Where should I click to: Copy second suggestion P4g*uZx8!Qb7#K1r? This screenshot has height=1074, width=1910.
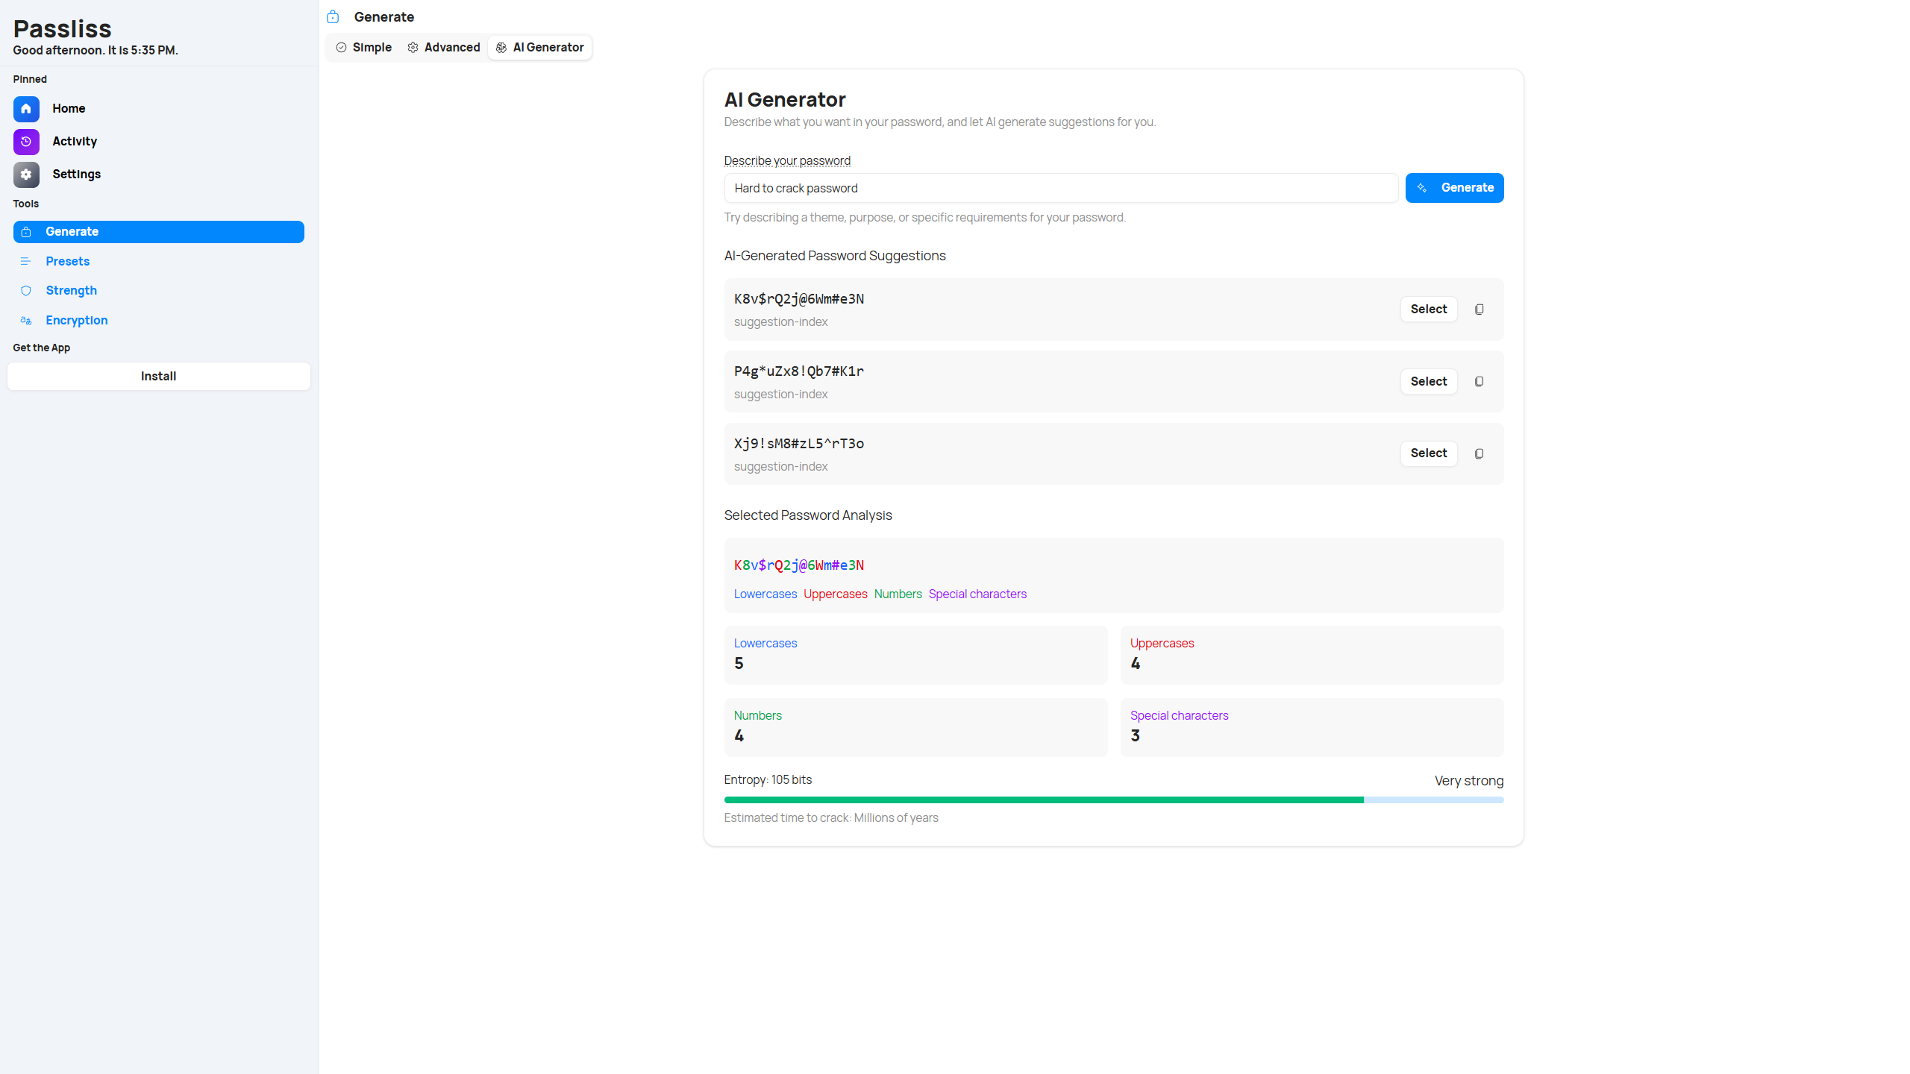[1479, 382]
